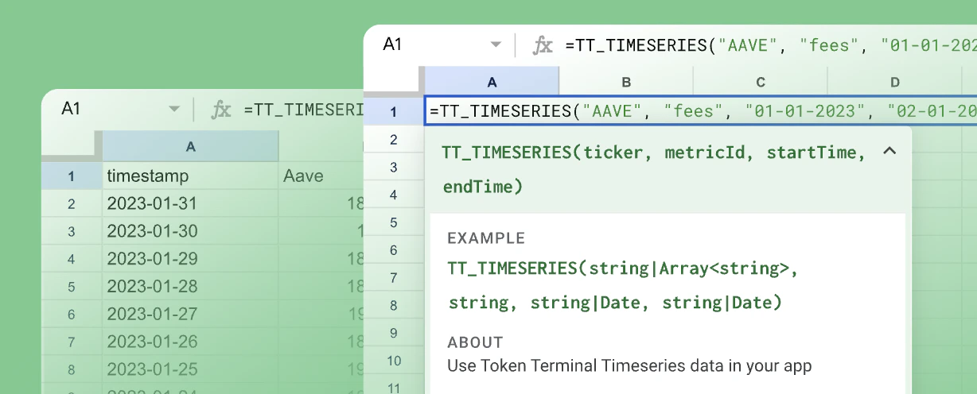The height and width of the screenshot is (394, 977).
Task: Open name box dropdown arrow in front sheet
Action: (496, 45)
